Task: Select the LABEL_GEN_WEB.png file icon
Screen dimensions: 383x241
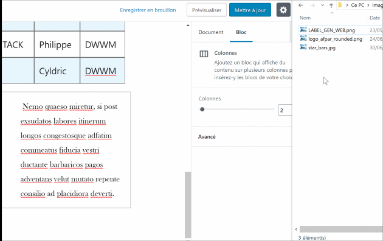Action: (303, 30)
